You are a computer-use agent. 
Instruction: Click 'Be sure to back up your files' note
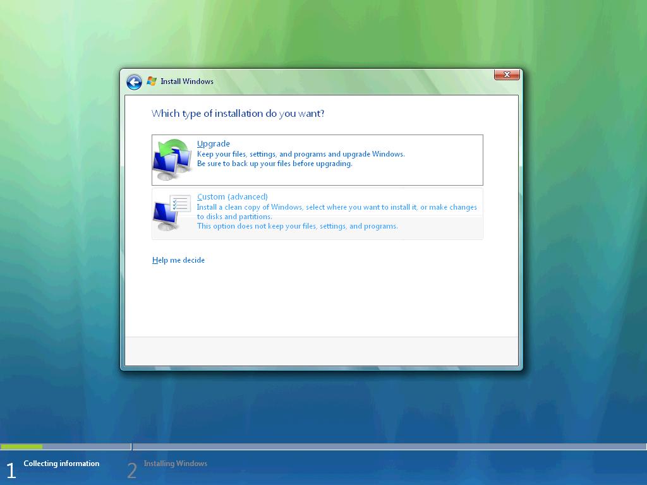pyautogui.click(x=274, y=164)
